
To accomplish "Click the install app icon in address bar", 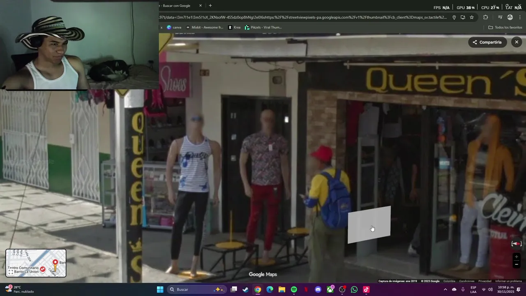I will pos(463,17).
